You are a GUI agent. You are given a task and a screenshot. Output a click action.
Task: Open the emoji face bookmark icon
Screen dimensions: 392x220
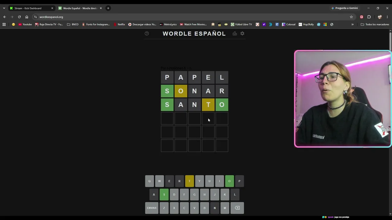coord(13,24)
